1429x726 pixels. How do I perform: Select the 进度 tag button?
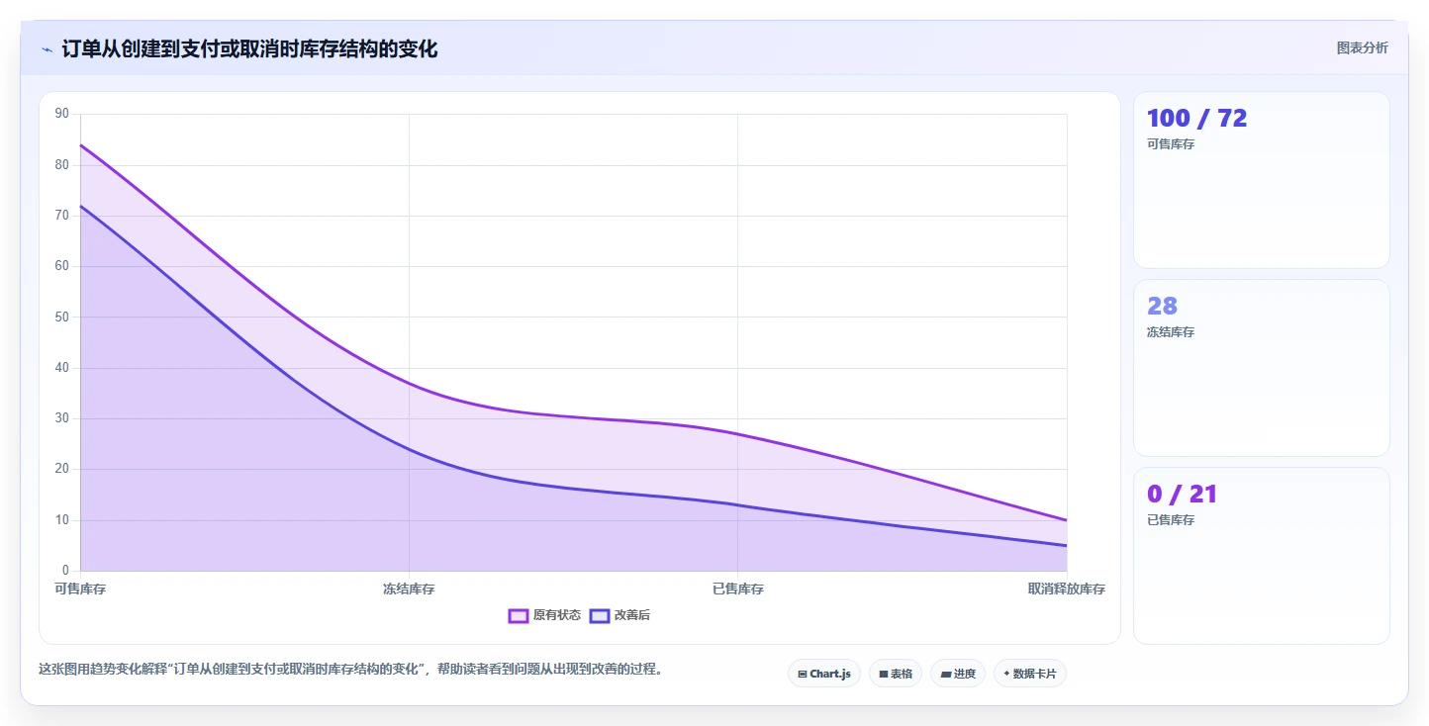(958, 674)
